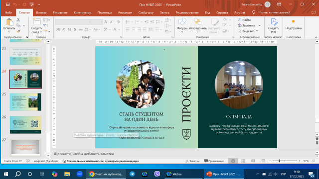
Task: Click Create PDF (Создать PDF) Acrobat icon
Action: point(274,22)
